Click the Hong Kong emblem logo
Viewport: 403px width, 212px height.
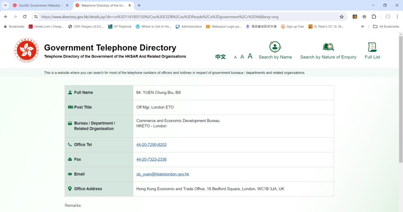click(x=27, y=50)
